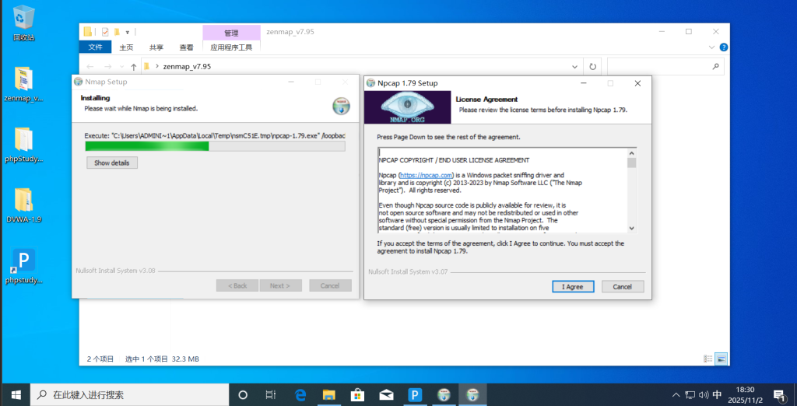Switch to large icons view in Explorer

click(722, 359)
